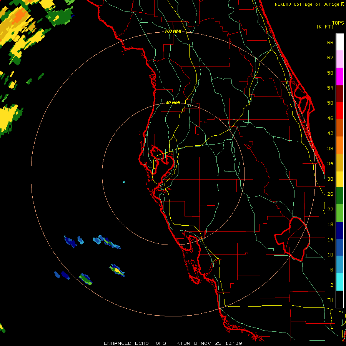346x346 pixels.
Task: Click the dark red (maroon) legend swatch
Action: pyautogui.click(x=339, y=94)
